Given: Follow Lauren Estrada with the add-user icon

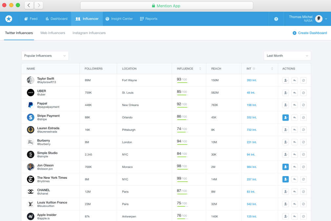Looking at the screenshot, I should pos(286,130).
